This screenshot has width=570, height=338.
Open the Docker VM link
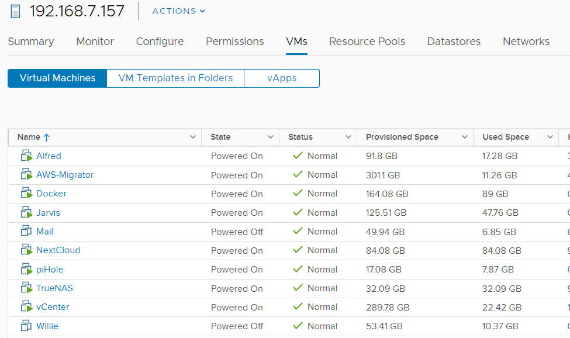[51, 194]
